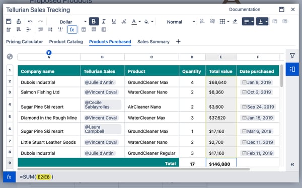302x188 pixels.
Task: Toggle Bold formatting button
Action: pos(94,21)
